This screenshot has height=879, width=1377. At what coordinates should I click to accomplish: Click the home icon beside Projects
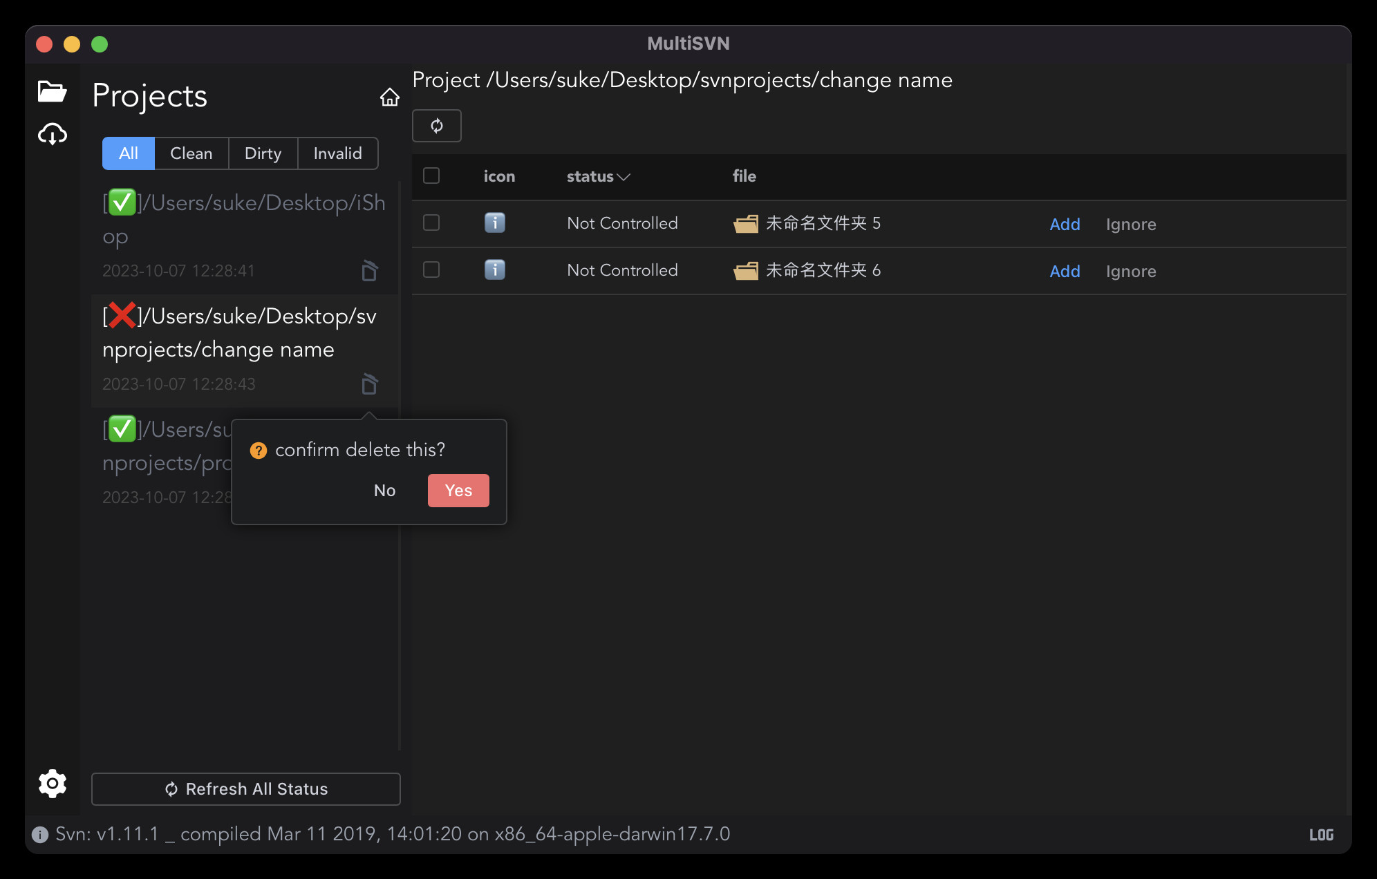tap(390, 97)
